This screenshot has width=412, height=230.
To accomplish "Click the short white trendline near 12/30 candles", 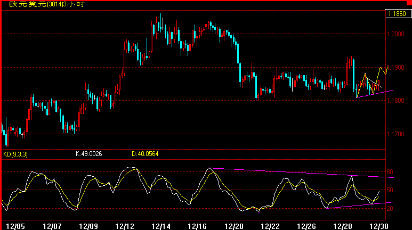I will [x=374, y=83].
